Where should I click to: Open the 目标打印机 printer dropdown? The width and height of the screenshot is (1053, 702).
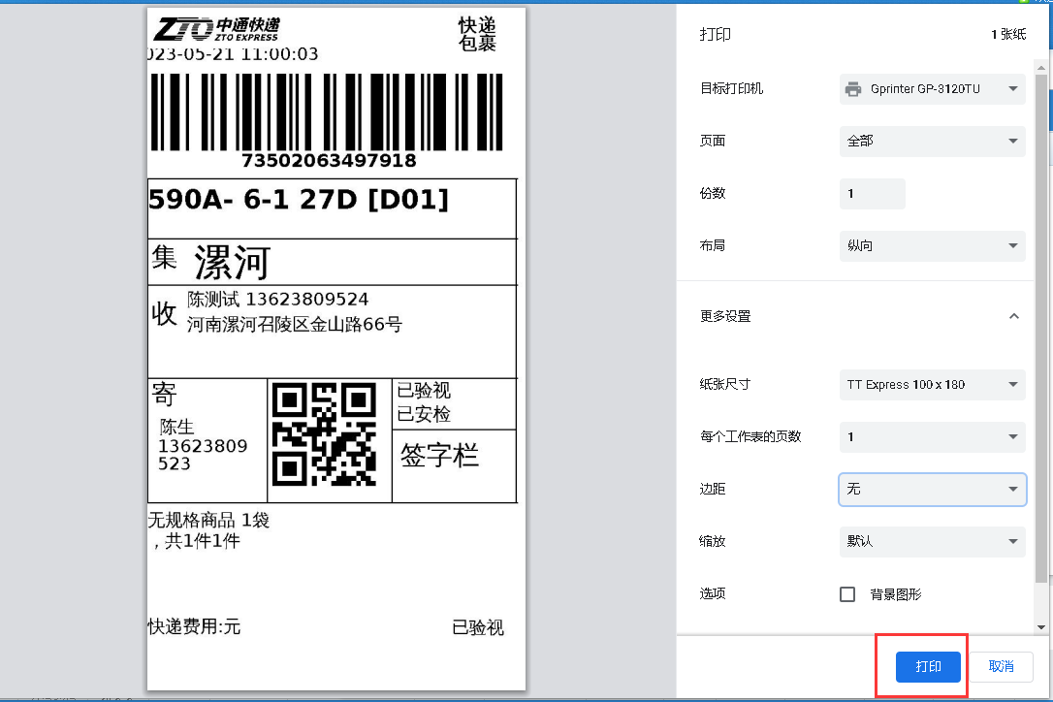[931, 89]
